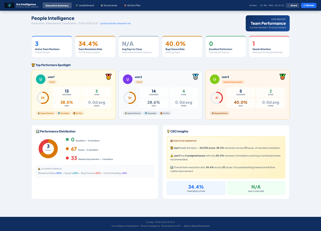The image size is (321, 231).
Task: Click user3's 2 Done stat
Action: [271, 92]
